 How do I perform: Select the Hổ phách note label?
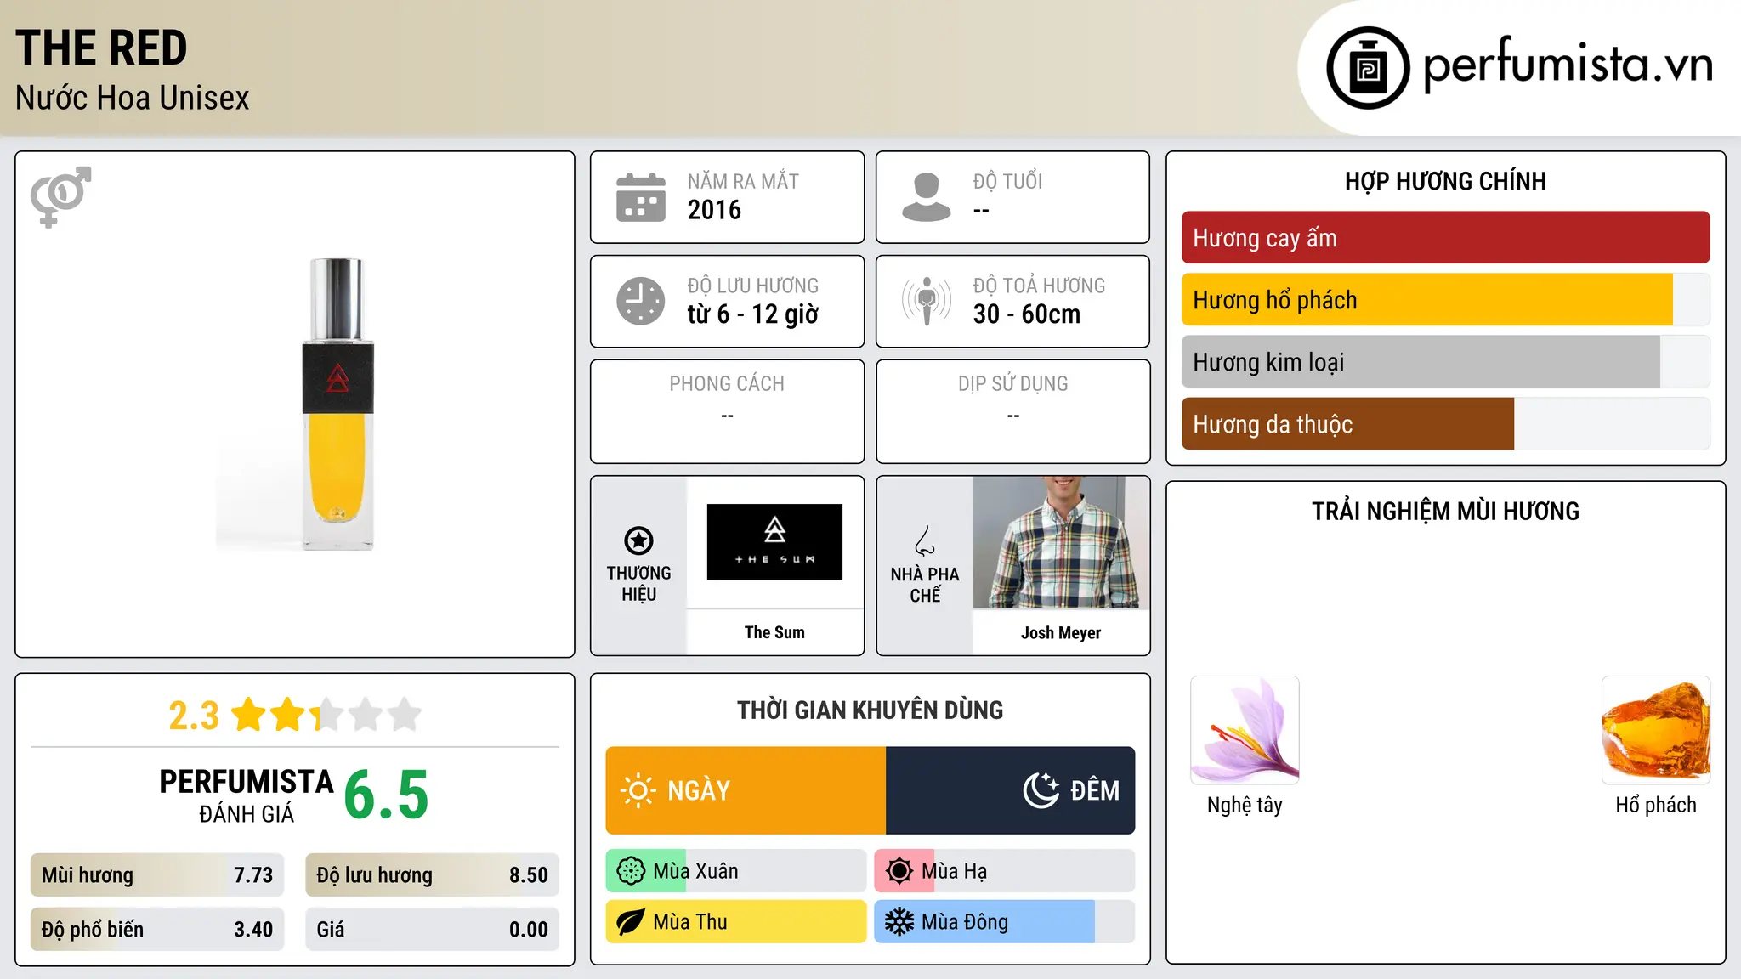click(1656, 806)
